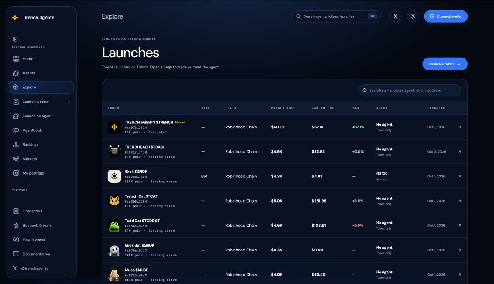Click the 24H VOLUME column header

[323, 108]
